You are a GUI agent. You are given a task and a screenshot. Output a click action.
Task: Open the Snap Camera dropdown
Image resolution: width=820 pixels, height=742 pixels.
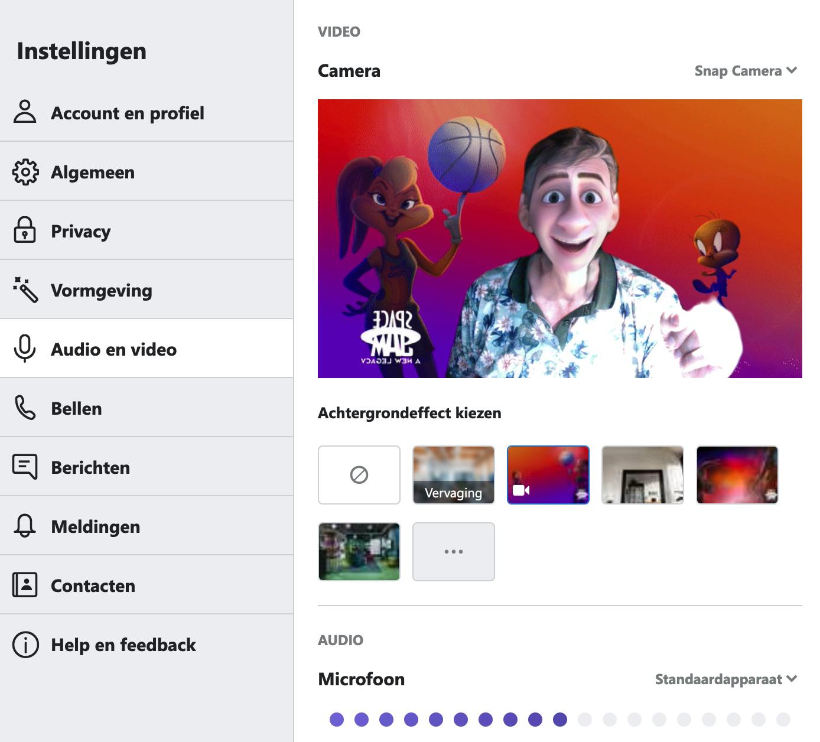(746, 71)
